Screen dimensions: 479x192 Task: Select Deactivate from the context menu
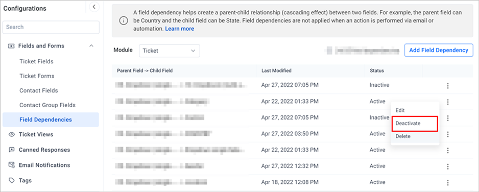point(415,124)
